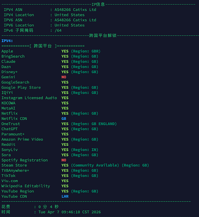Click the blue GB Netflix CDN value
The image size is (199, 217).
click(x=64, y=118)
